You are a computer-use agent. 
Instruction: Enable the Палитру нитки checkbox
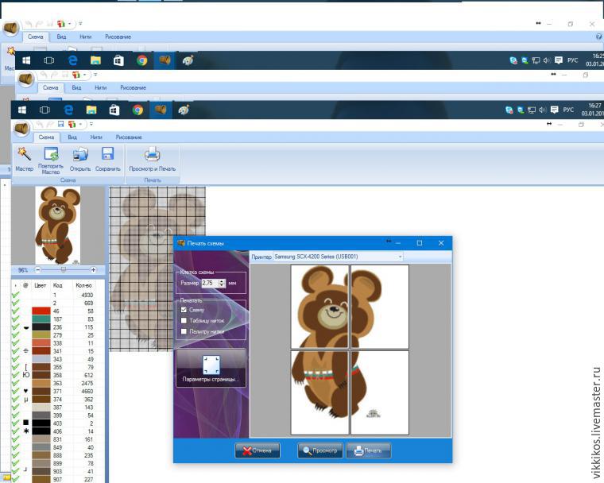click(184, 331)
